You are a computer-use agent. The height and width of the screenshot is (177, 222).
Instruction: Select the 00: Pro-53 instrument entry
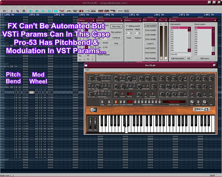click(179, 28)
